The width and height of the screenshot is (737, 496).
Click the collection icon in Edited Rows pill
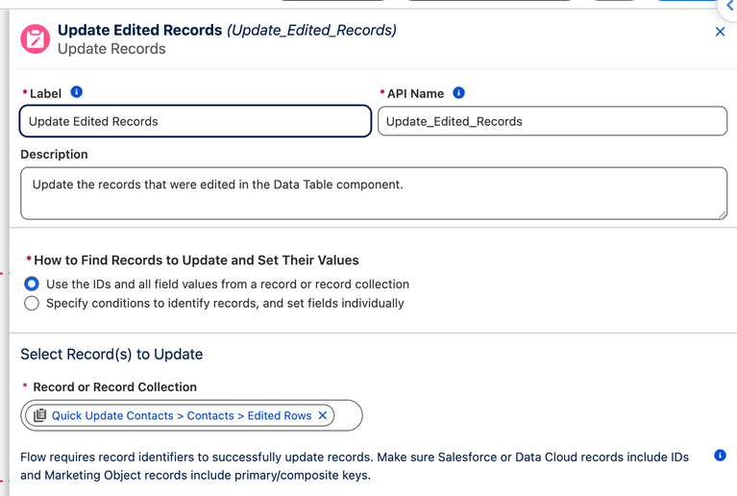(40, 415)
